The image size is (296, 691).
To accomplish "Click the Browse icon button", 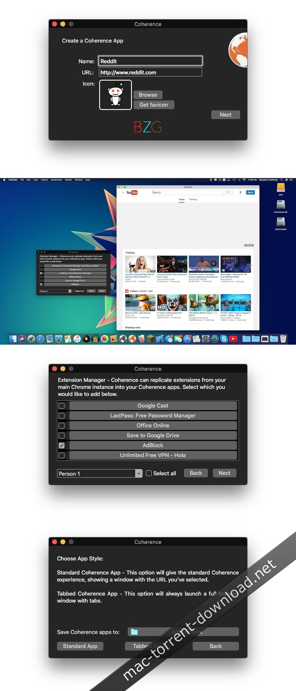I will click(x=148, y=95).
